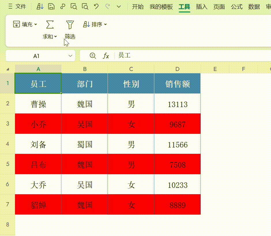Click the sort A-Z quick access icon
The height and width of the screenshot is (236, 271).
click(40, 7)
